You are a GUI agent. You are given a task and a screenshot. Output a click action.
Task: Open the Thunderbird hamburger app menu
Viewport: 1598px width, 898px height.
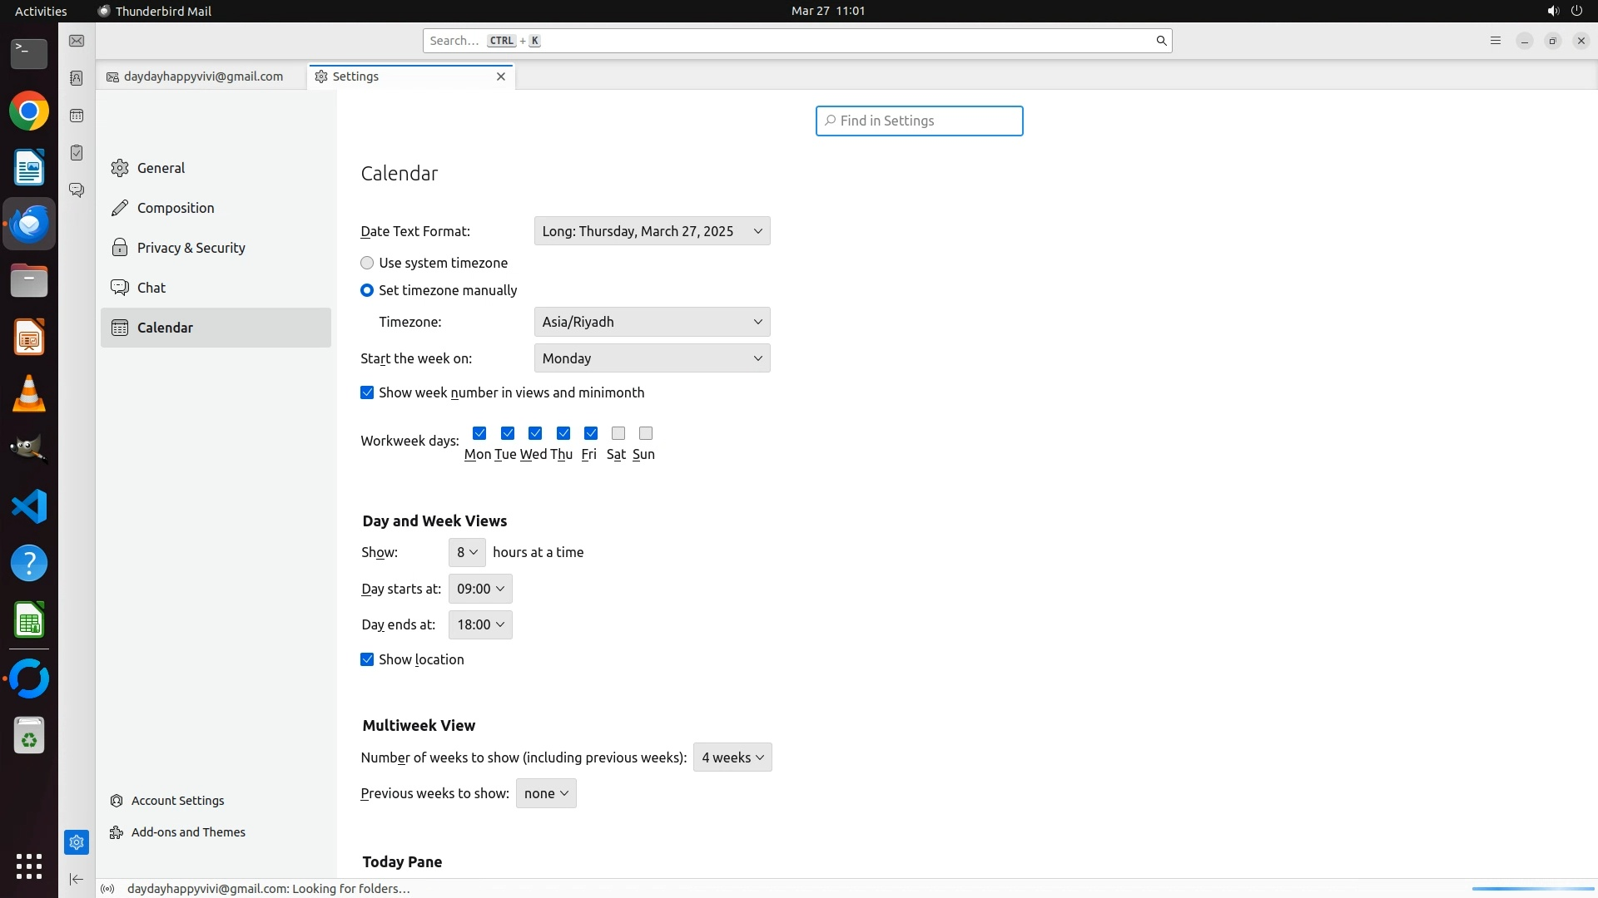click(1495, 41)
